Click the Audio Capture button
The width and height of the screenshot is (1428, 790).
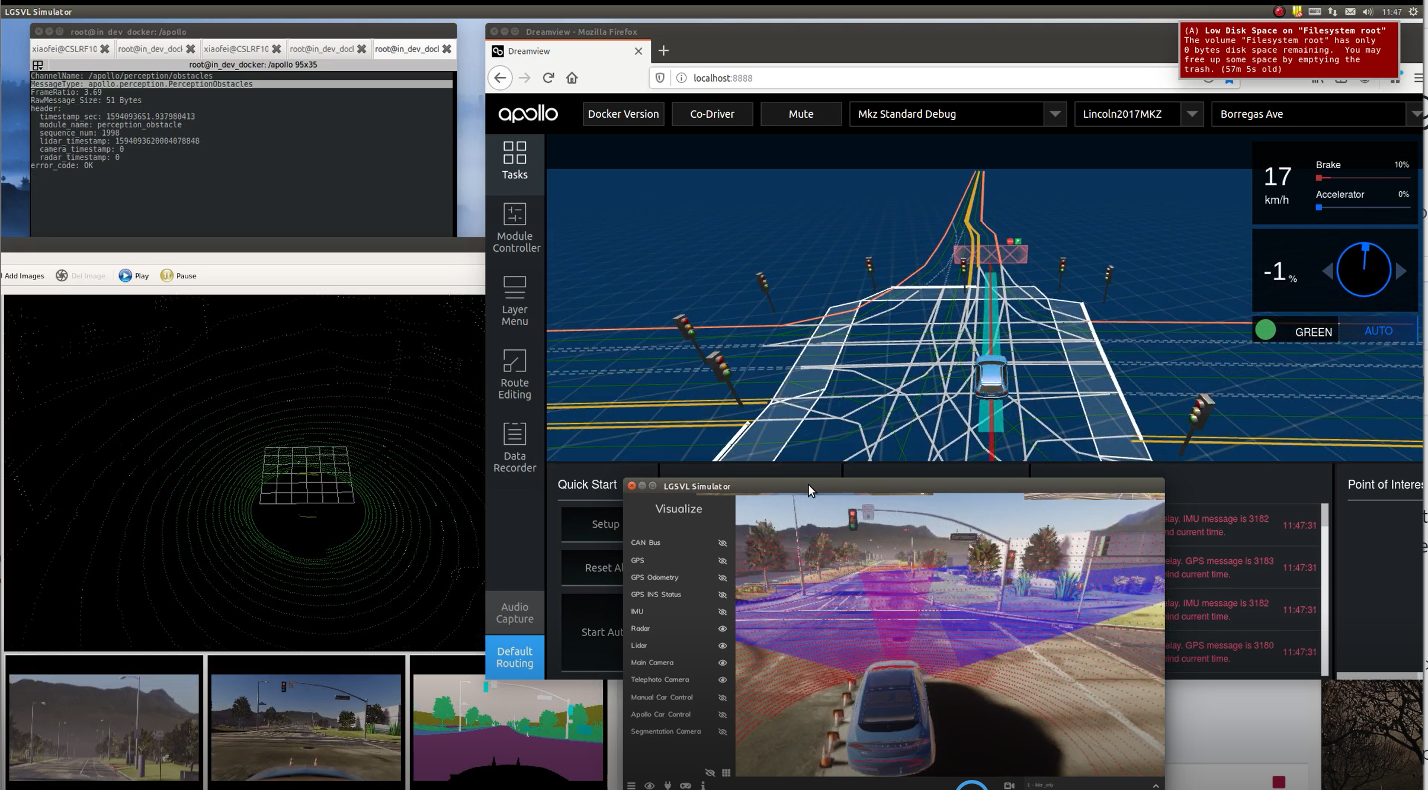click(514, 612)
